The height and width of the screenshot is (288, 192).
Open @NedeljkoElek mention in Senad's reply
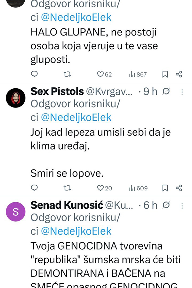pyautogui.click(x=76, y=231)
